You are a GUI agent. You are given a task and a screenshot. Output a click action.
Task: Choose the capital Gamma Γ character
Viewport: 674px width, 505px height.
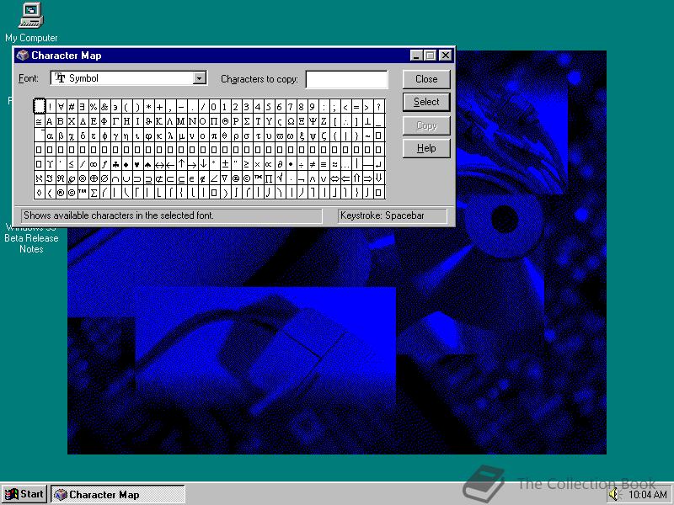tap(115, 121)
